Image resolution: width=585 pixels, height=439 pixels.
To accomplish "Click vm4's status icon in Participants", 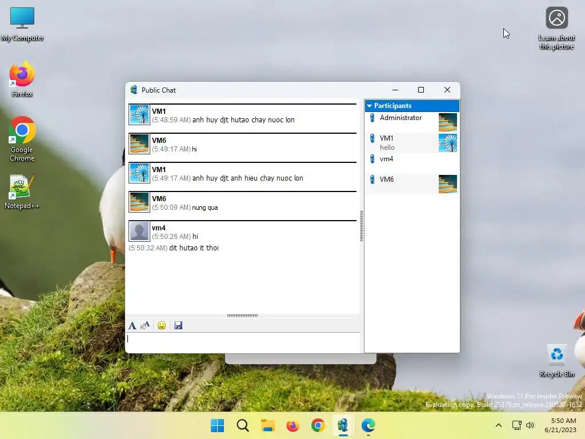I will tap(372, 159).
